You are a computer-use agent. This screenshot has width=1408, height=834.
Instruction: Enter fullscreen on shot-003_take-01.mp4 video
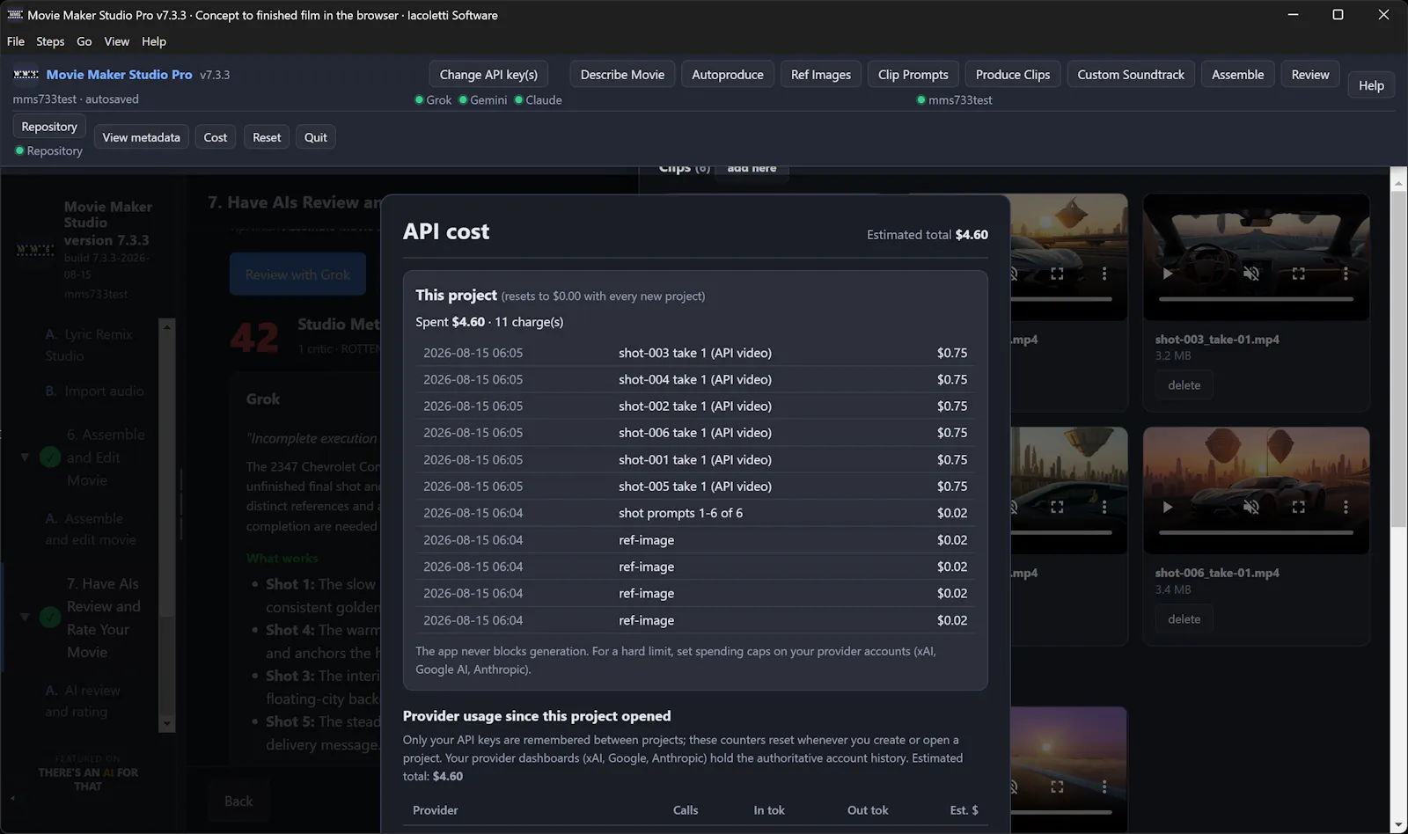[1298, 274]
